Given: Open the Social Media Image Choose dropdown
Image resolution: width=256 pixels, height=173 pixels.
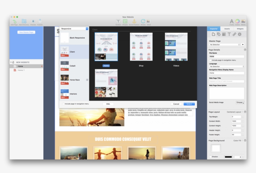Looking at the screenshot, I should (240, 102).
